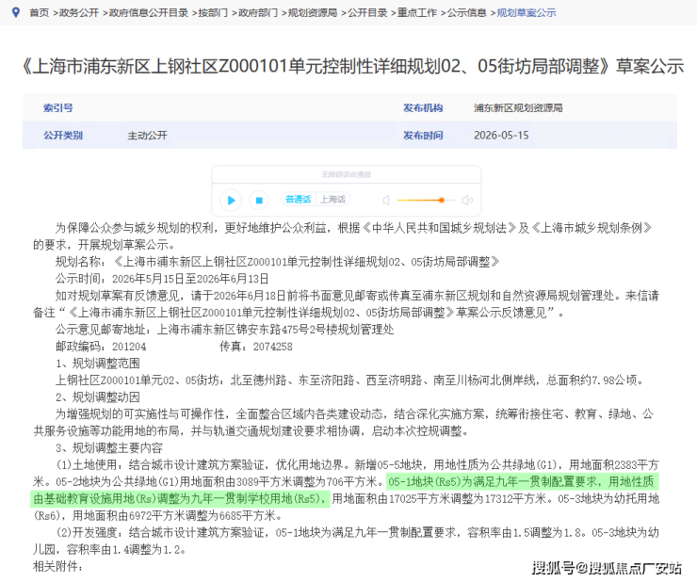Viewport: 697px width, 583px height.
Task: Click the 公开类别 label
Action: 63,135
